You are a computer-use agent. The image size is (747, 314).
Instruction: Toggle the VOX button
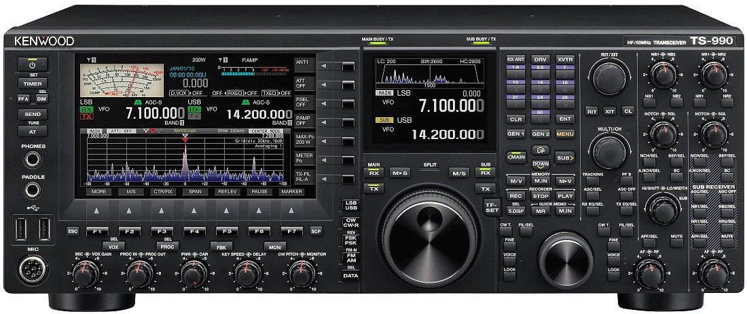coord(113,247)
